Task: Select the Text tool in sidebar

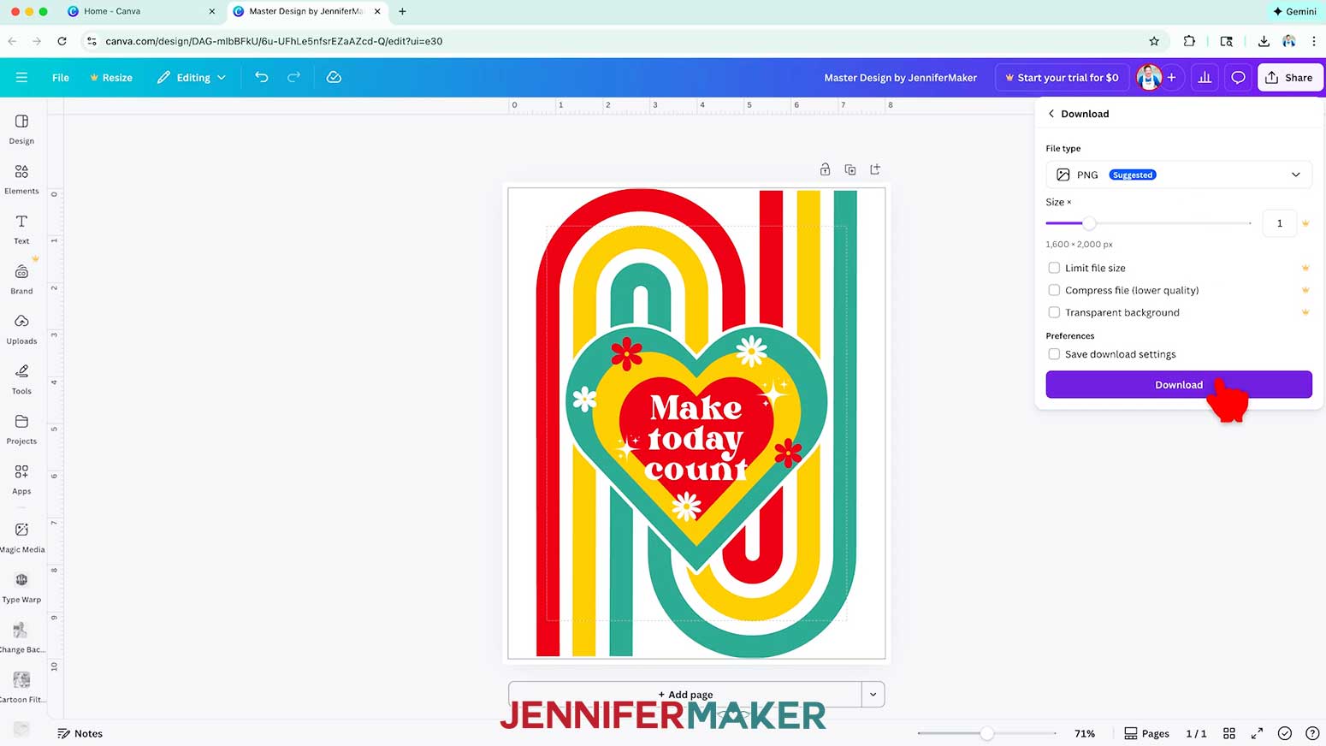Action: pyautogui.click(x=21, y=229)
